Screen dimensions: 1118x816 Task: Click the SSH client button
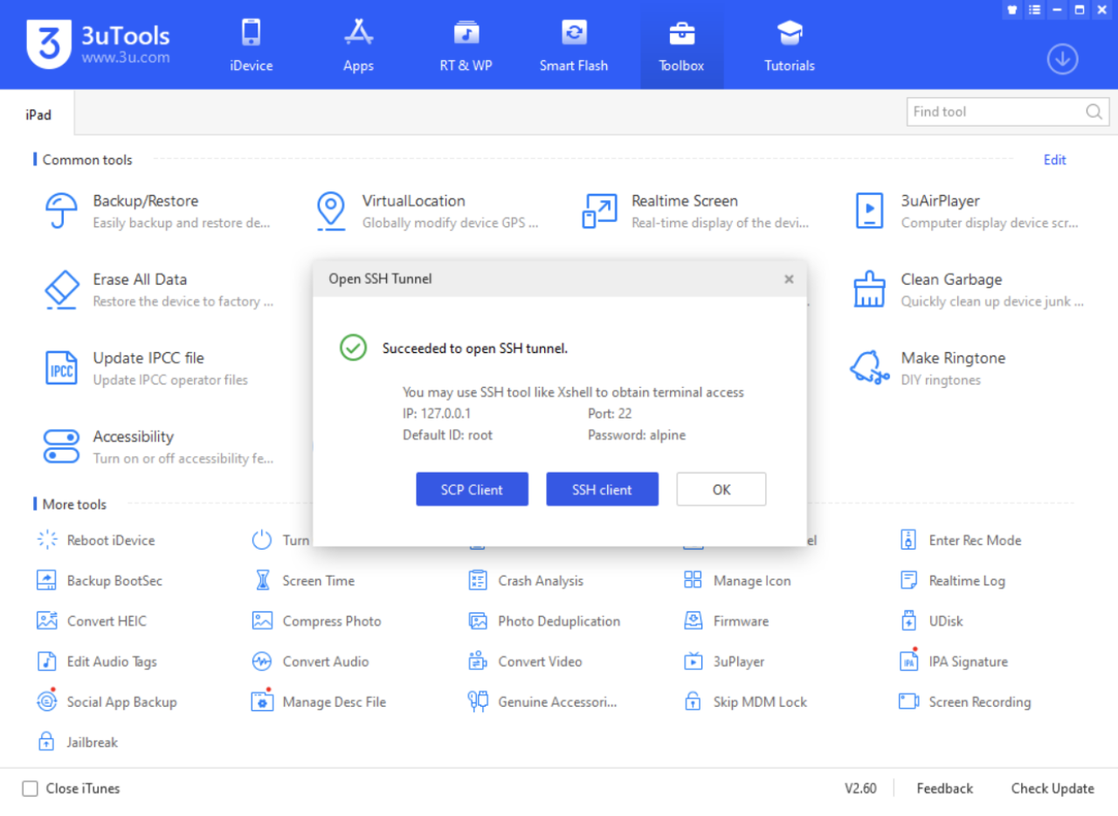pyautogui.click(x=603, y=489)
